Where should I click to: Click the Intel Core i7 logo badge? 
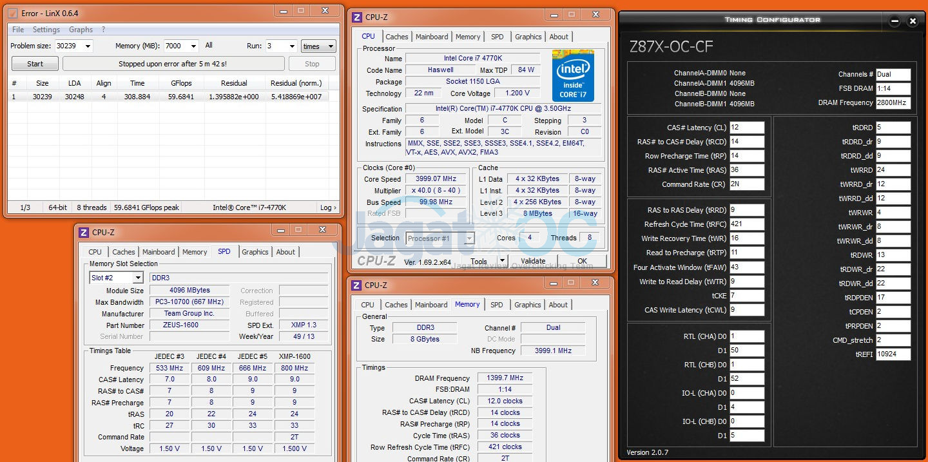(x=573, y=75)
